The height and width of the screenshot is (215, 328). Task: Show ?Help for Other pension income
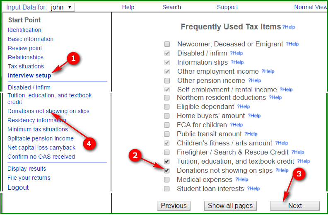pyautogui.click(x=255, y=81)
